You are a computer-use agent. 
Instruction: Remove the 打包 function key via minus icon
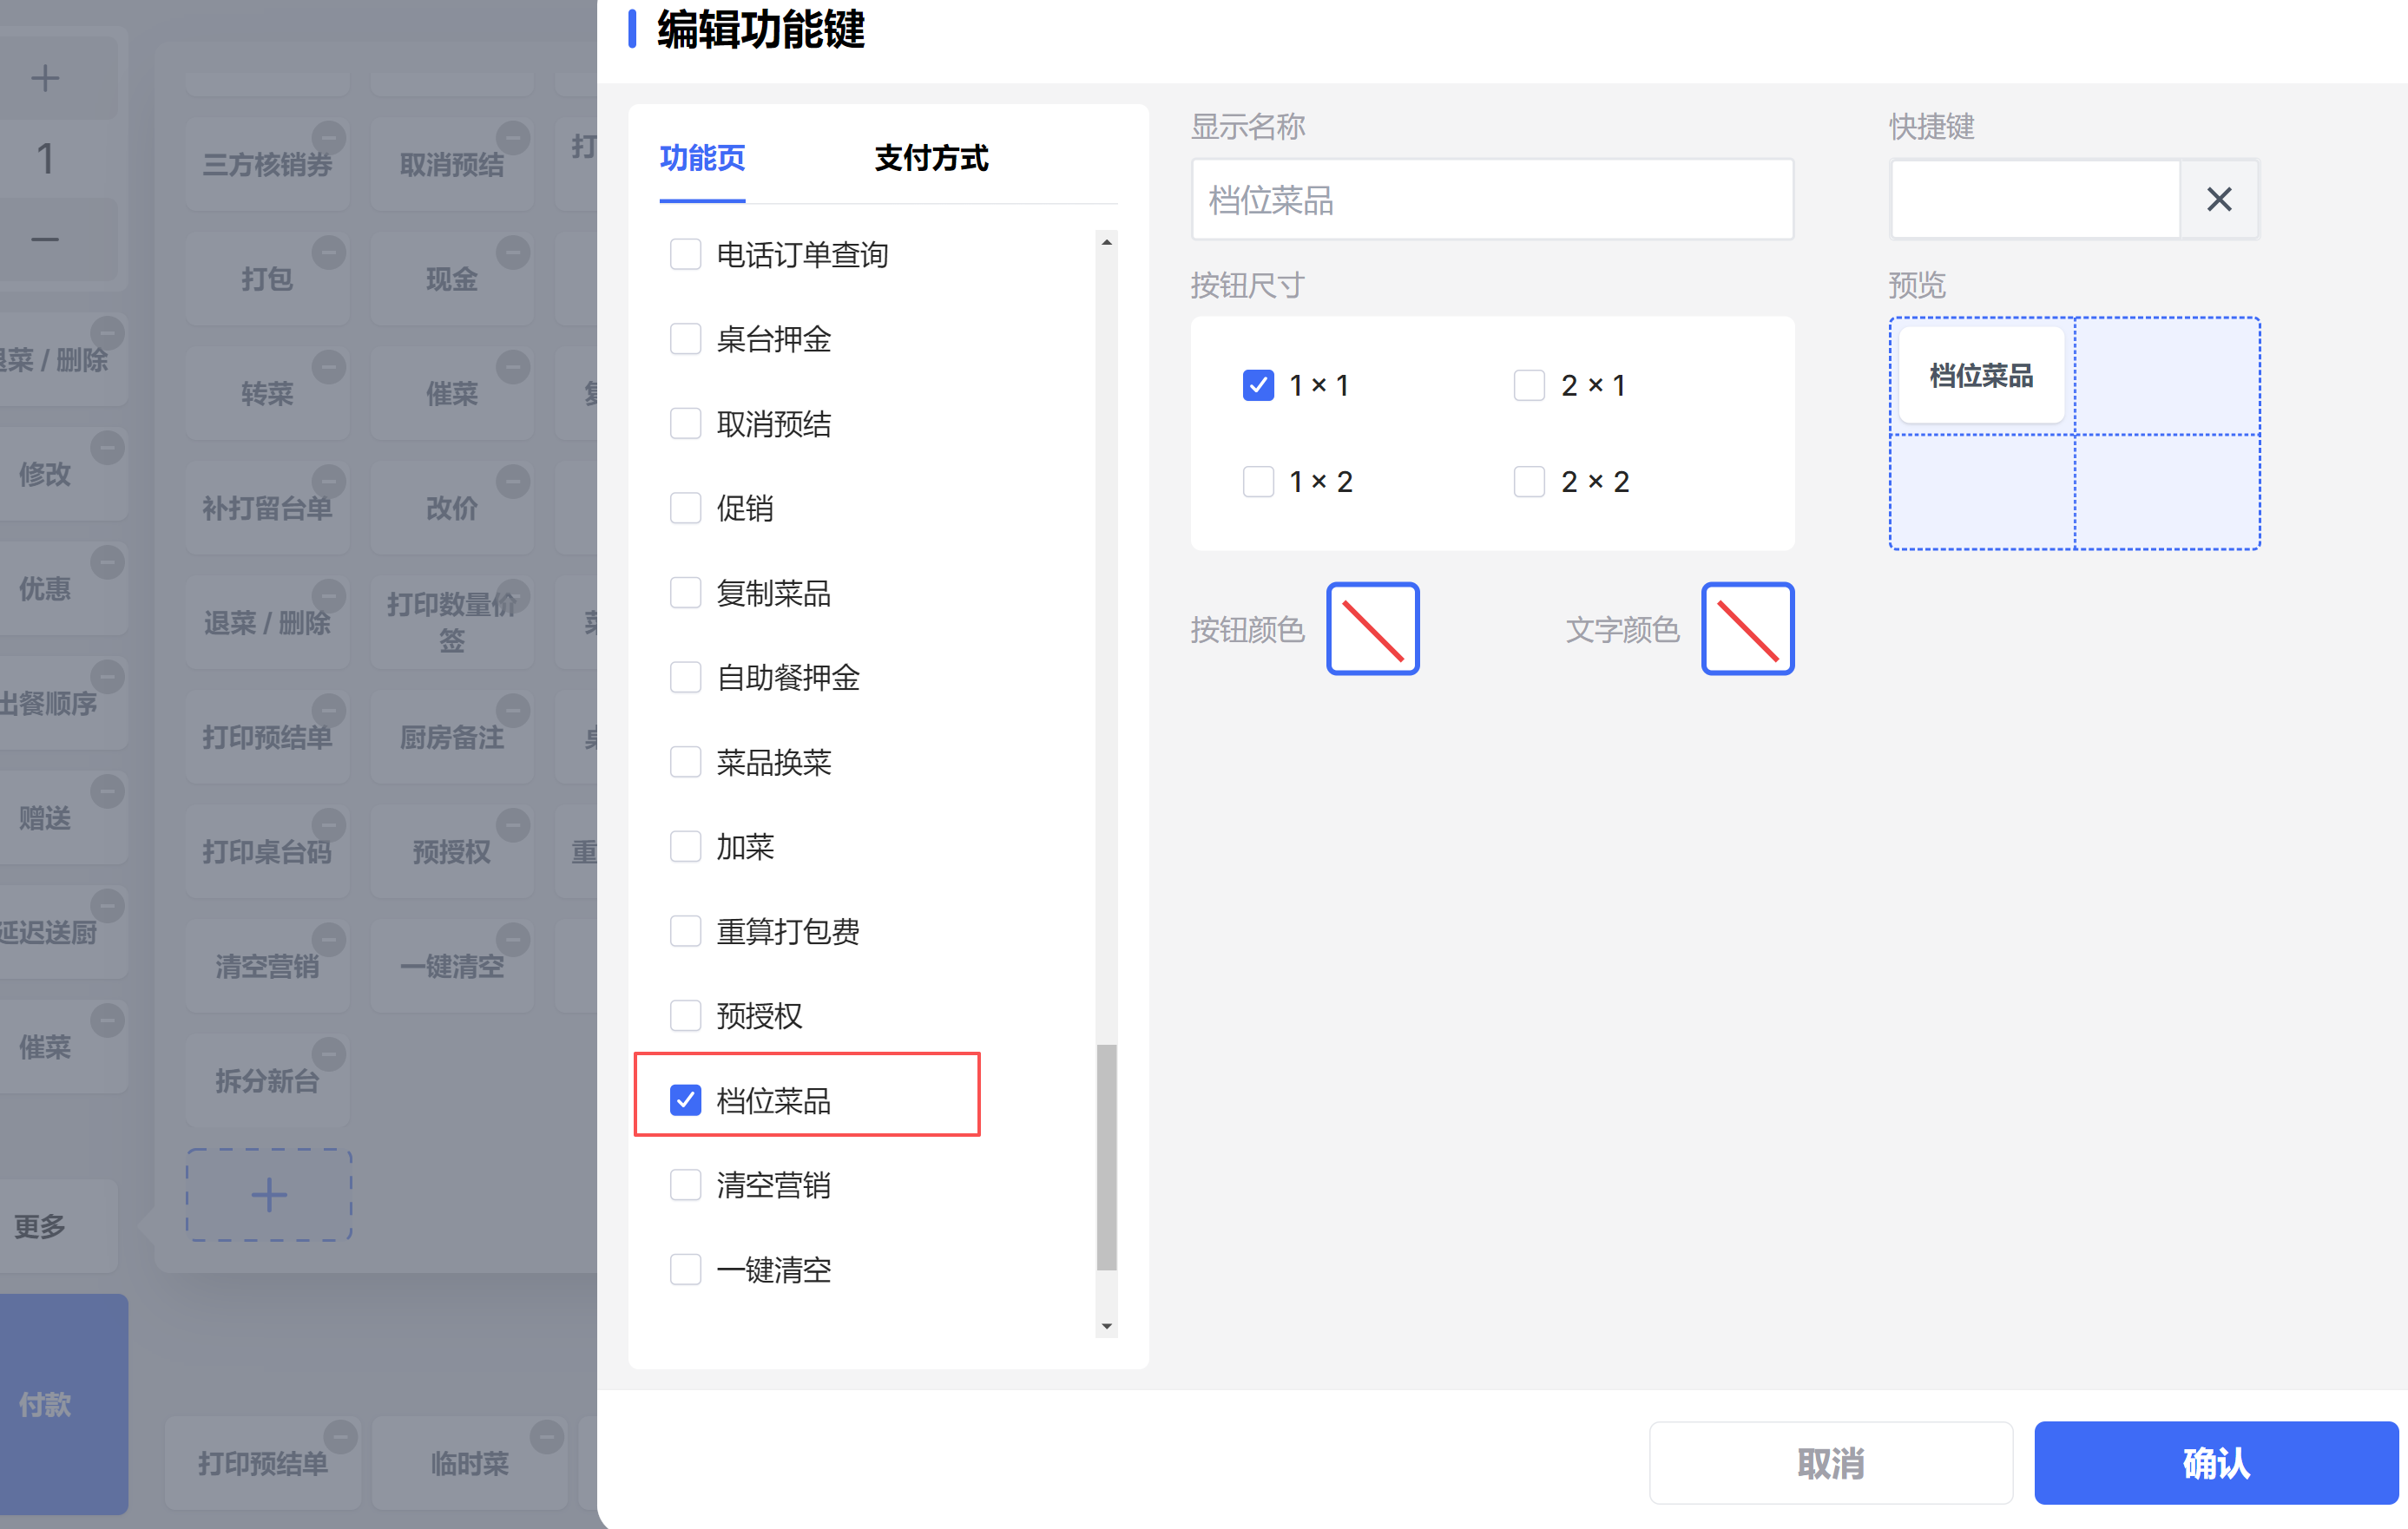point(328,252)
